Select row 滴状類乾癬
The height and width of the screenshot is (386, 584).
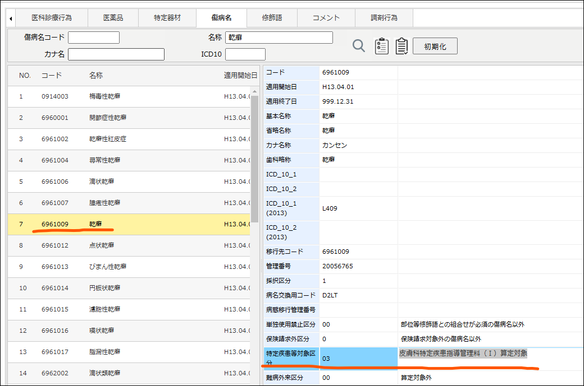[129, 373]
